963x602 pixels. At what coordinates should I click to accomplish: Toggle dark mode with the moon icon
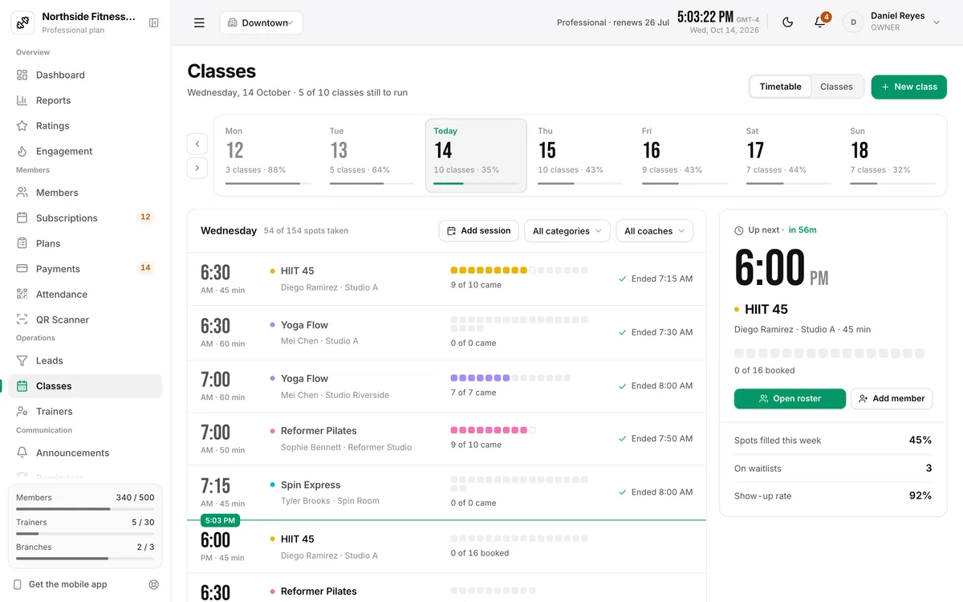(787, 22)
